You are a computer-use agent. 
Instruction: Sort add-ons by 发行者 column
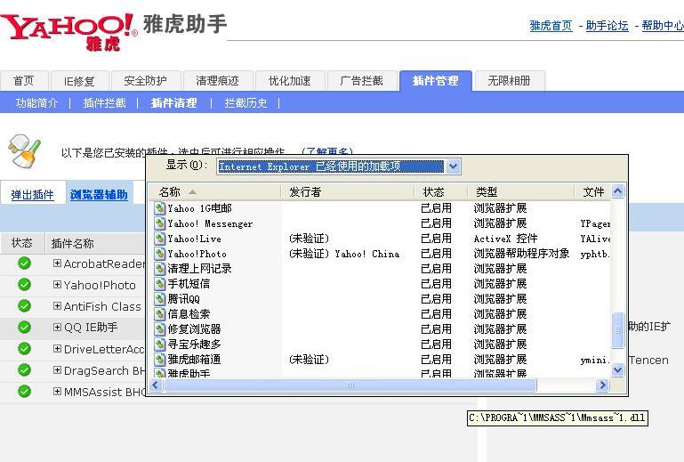coord(348,191)
